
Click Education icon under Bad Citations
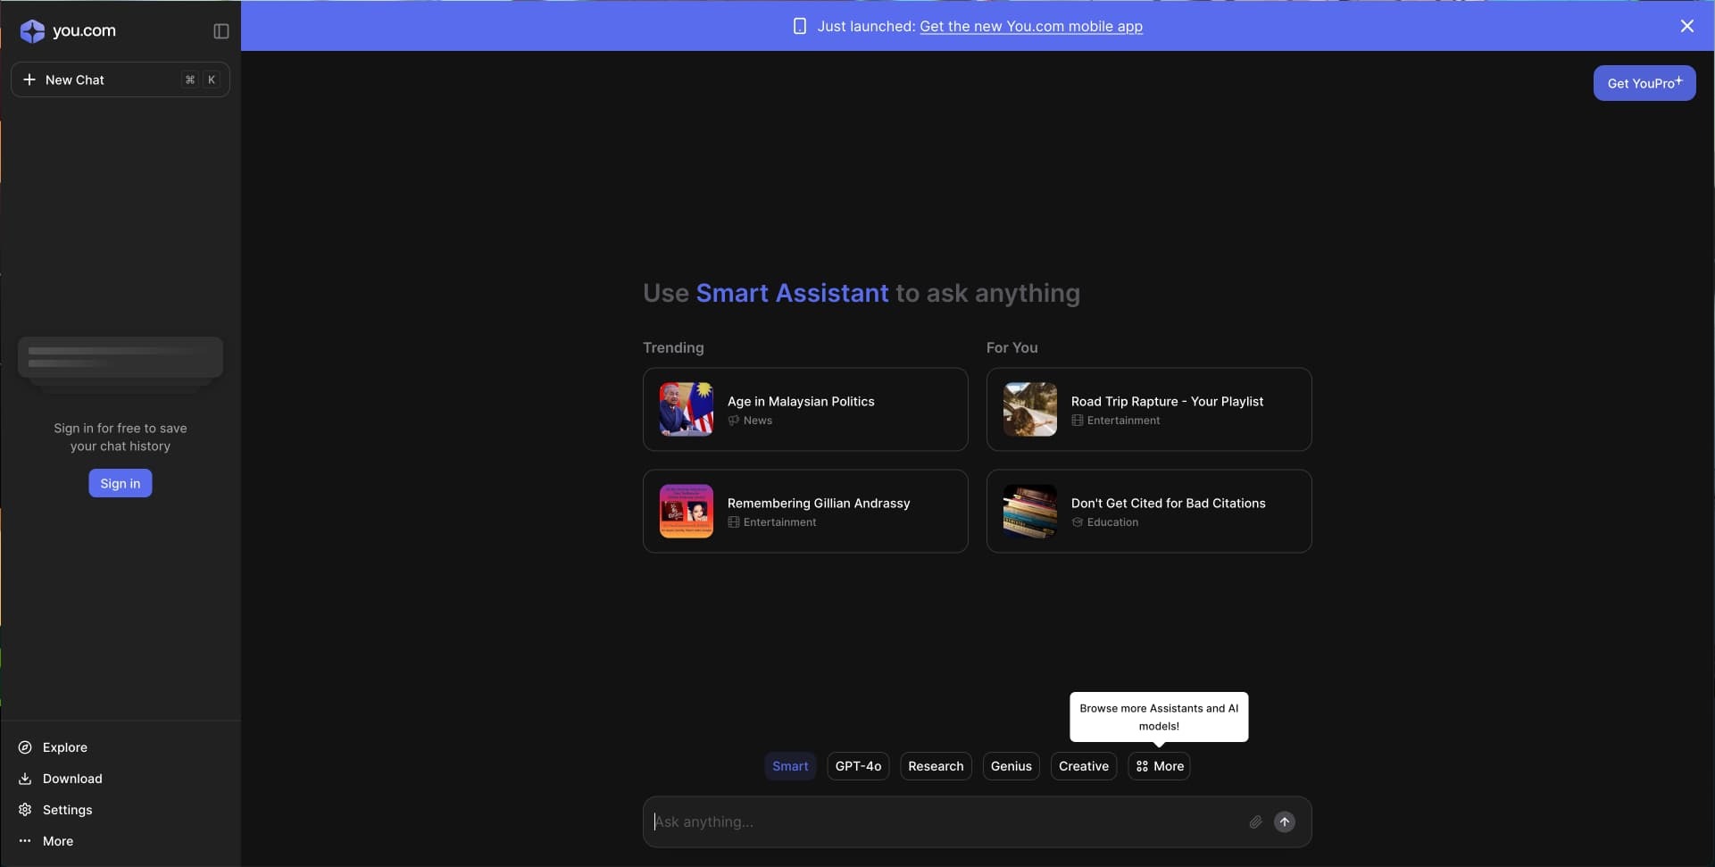(1078, 522)
